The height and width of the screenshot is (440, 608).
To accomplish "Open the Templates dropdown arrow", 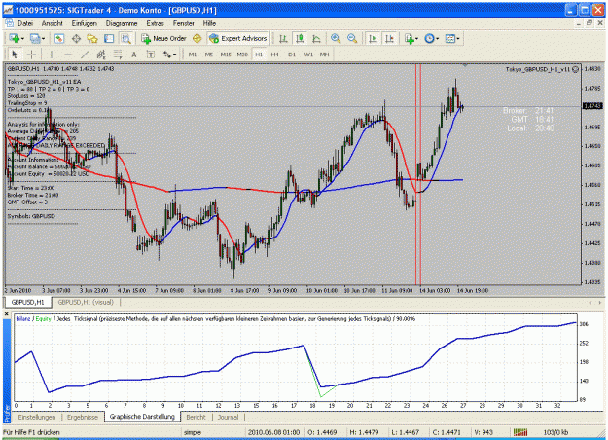I will point(458,39).
